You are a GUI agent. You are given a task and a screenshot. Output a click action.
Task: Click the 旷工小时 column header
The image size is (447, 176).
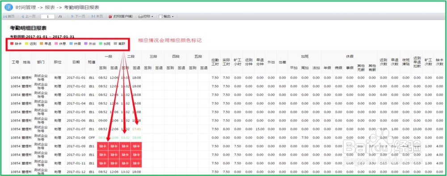[237, 62]
